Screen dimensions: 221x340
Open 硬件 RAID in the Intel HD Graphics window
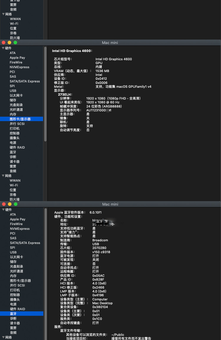tap(17, 147)
